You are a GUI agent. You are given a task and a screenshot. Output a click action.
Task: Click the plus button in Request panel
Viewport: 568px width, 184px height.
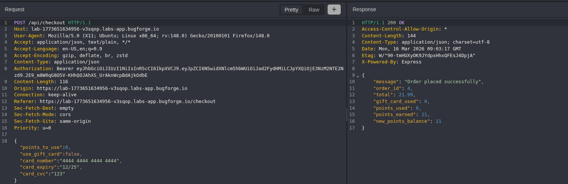(334, 9)
